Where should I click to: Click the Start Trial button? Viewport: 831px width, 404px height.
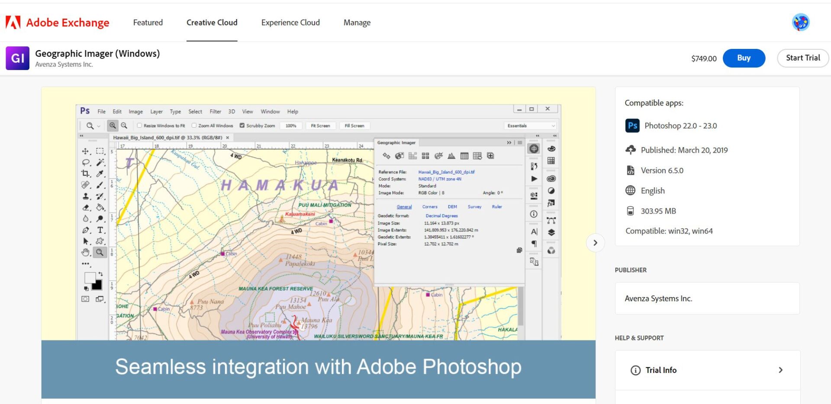803,58
